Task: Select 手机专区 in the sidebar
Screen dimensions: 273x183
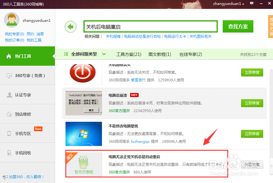Action: coord(28,134)
